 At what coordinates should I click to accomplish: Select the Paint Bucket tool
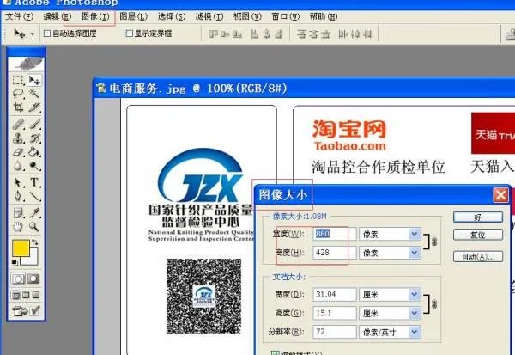[x=34, y=152]
